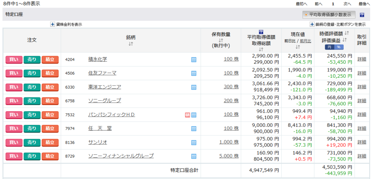Click the orange CA icon for パンパシフィックHD
Screen dimensions: 372x179
[x=187, y=115]
